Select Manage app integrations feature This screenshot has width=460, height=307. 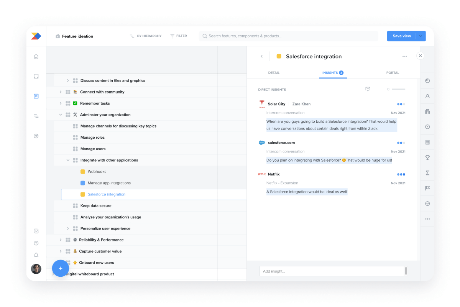pos(109,183)
